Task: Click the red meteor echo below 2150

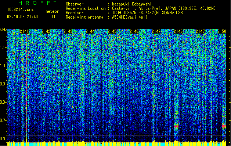Action: pos(224,126)
